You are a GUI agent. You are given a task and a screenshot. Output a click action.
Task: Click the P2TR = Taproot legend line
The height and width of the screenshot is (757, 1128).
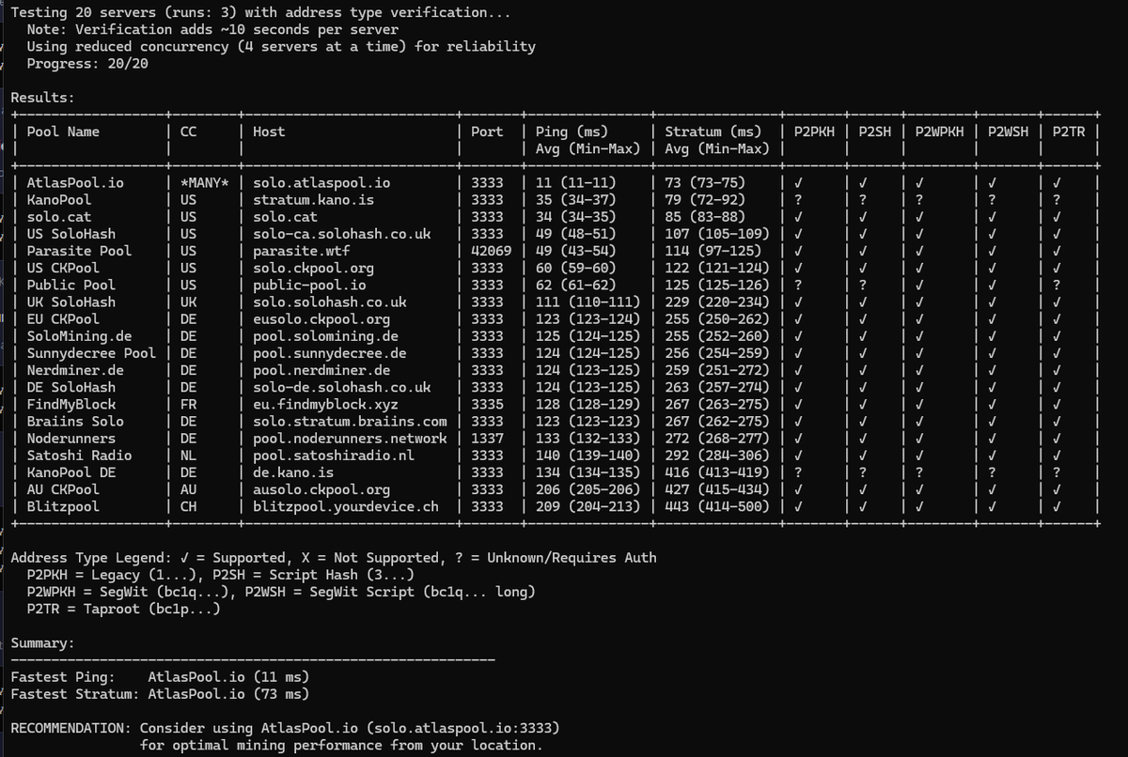tap(124, 609)
